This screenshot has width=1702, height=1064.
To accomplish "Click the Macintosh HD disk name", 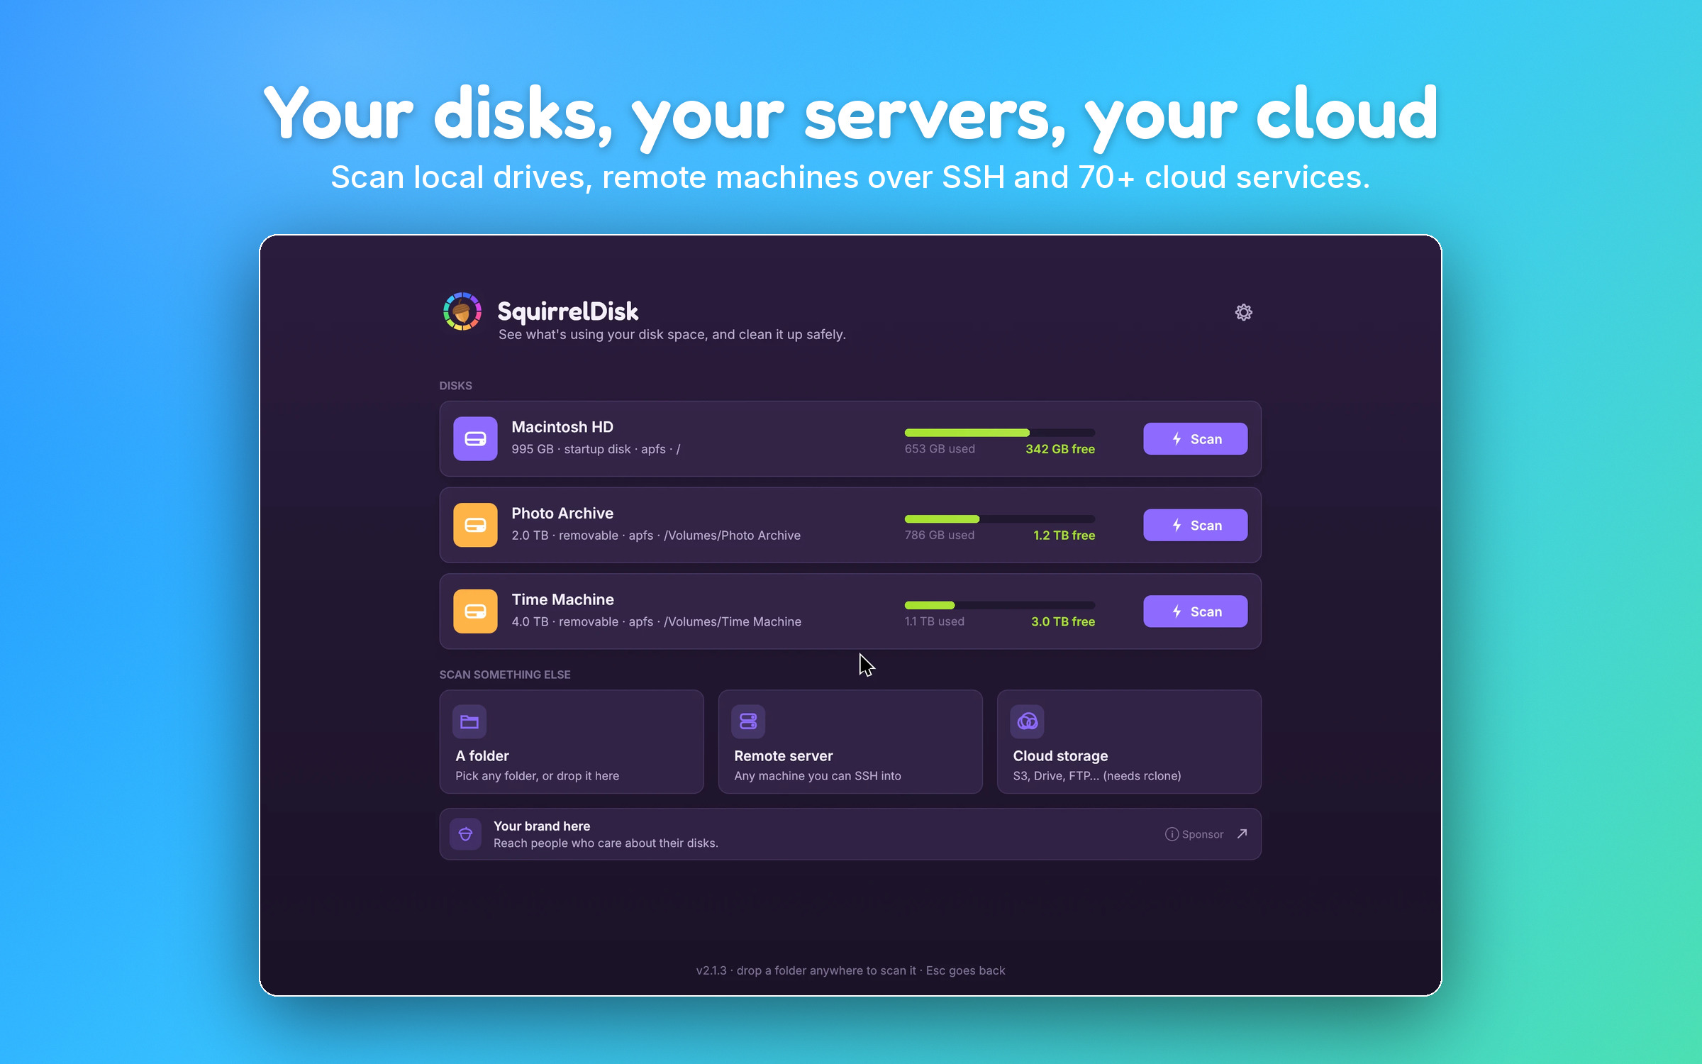I will point(562,427).
